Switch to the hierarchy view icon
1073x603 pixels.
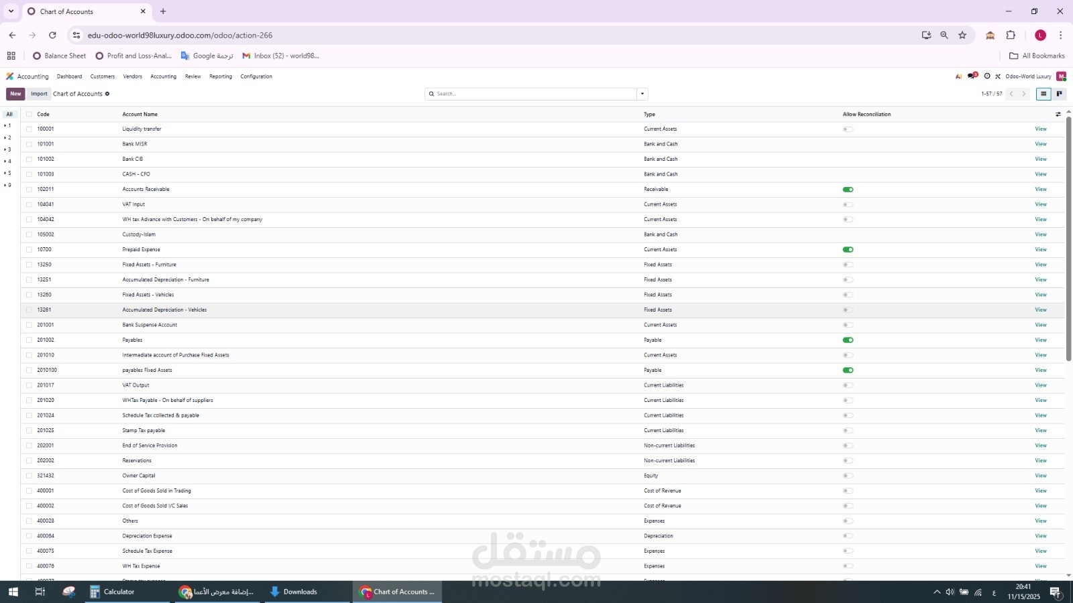click(x=1059, y=94)
